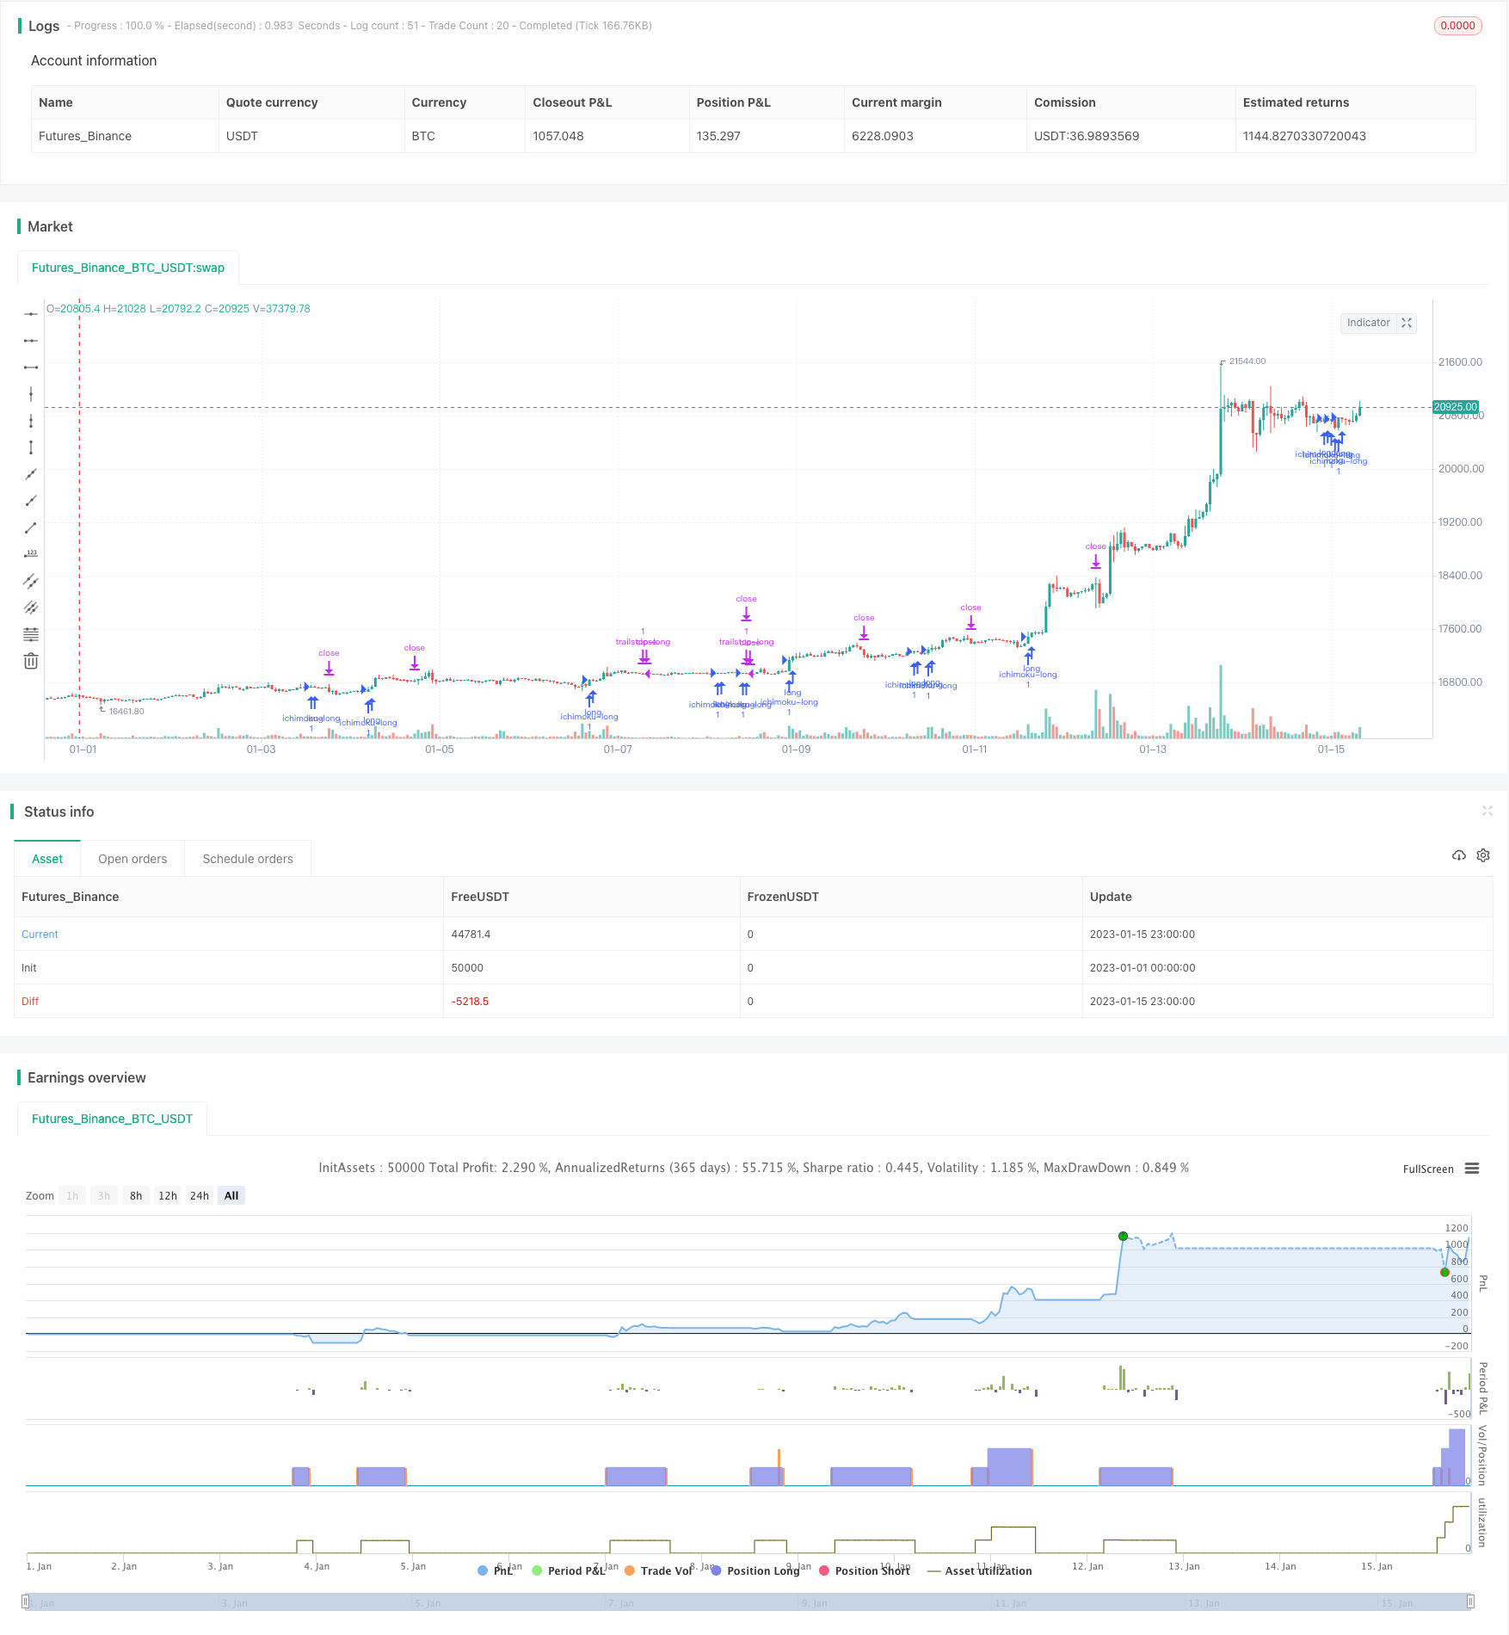Click FullScreen for earnings chart
The height and width of the screenshot is (1635, 1509).
1428,1169
